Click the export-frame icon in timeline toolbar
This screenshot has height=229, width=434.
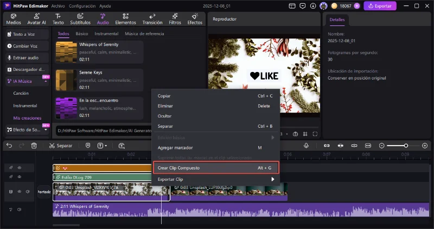(122, 146)
